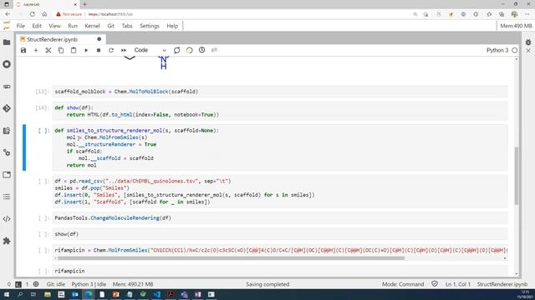Click the browser address bar URL
The height and width of the screenshot is (300, 535).
point(110,14)
